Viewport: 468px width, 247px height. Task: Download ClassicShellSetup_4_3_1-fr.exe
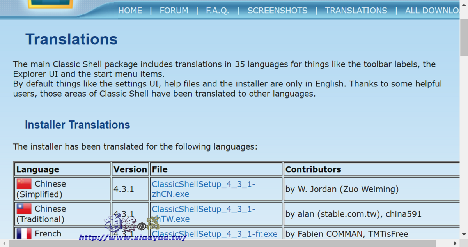tap(214, 234)
